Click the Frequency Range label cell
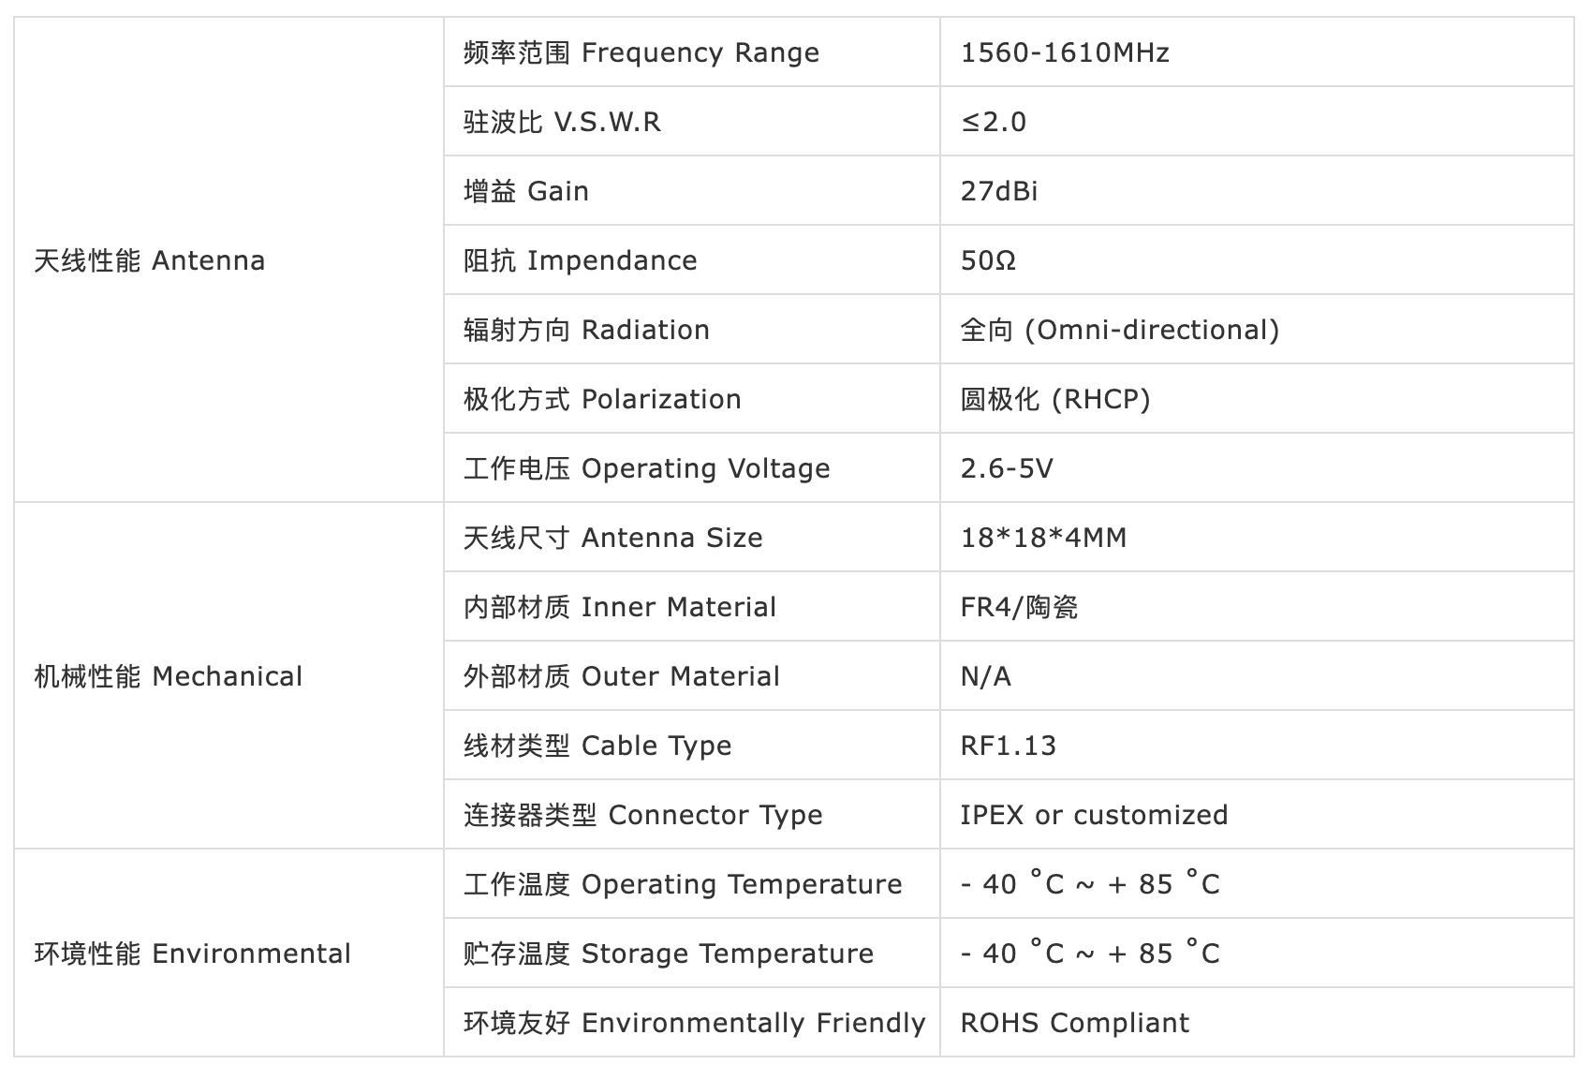Screen dimensions: 1592x1079 691,52
